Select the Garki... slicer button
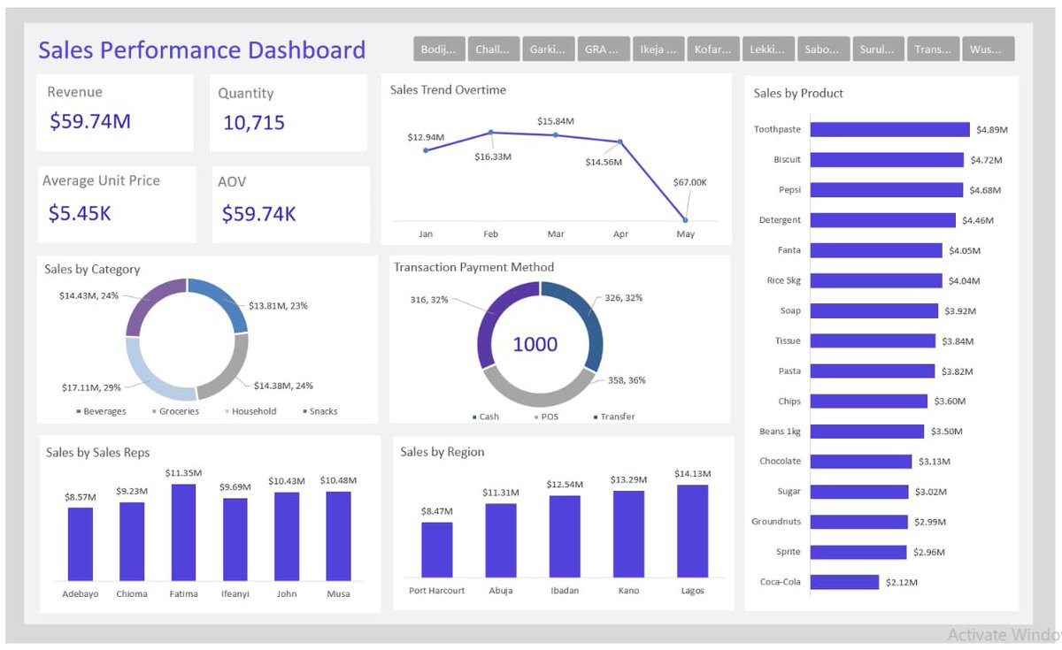The height and width of the screenshot is (650, 1062). 549,50
